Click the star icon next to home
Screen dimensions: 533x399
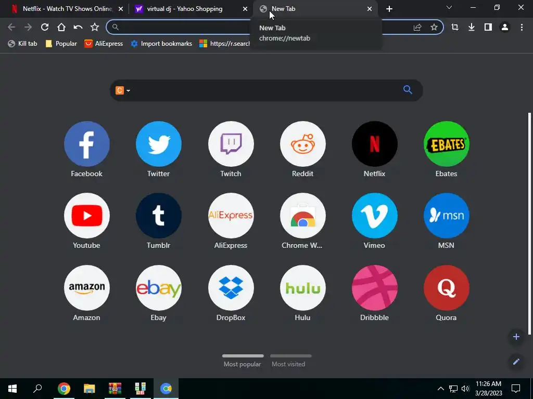pos(95,27)
